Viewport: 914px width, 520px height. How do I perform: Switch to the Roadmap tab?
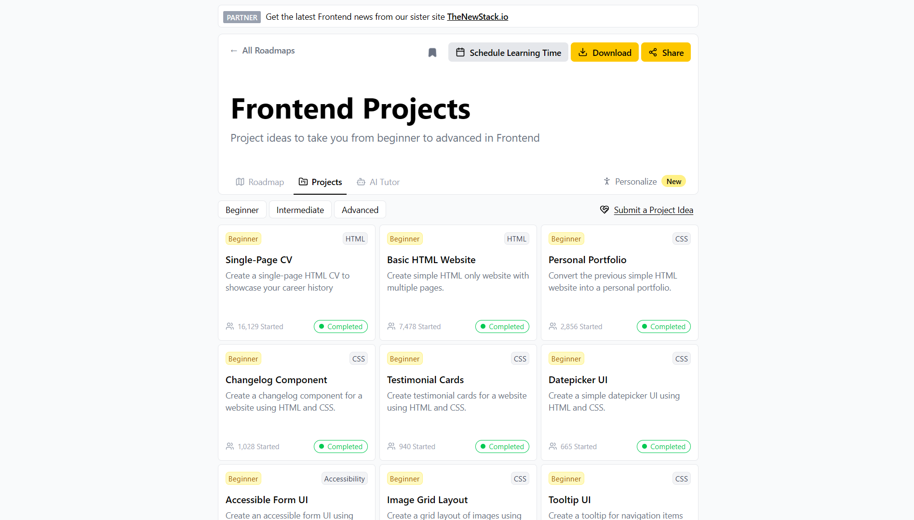tap(260, 182)
